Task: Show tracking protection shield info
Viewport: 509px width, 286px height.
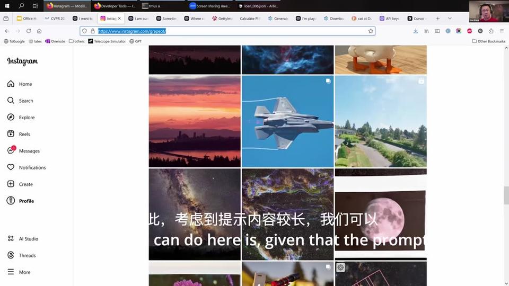Action: [x=84, y=31]
